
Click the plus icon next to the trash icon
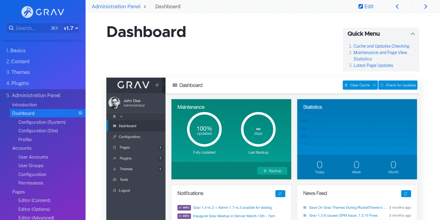coord(121,116)
